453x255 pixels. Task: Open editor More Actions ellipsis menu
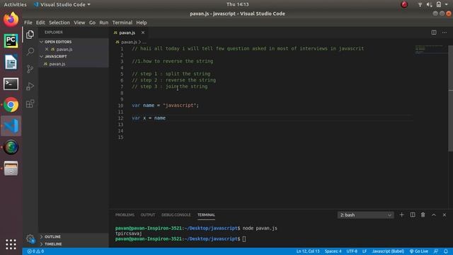(x=445, y=33)
